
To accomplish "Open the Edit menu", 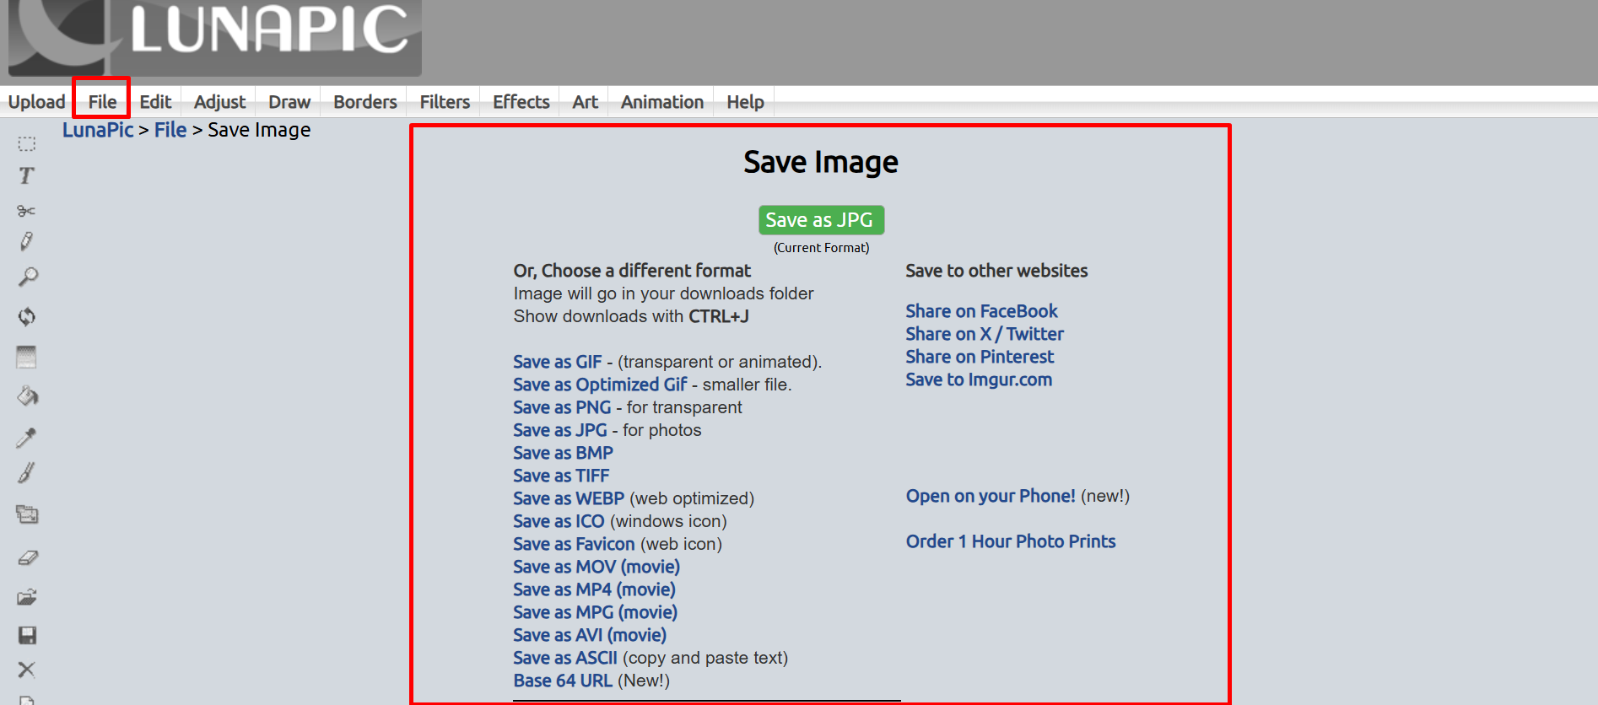I will click(x=155, y=102).
